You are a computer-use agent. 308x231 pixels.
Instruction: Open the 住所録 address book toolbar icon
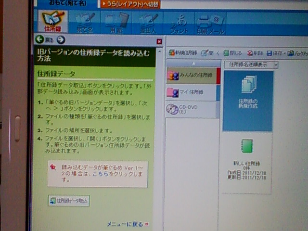pos(52,21)
